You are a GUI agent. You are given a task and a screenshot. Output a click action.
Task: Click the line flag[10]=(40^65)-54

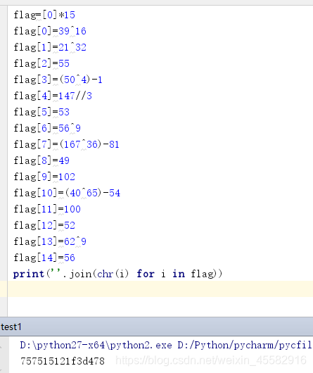click(67, 193)
